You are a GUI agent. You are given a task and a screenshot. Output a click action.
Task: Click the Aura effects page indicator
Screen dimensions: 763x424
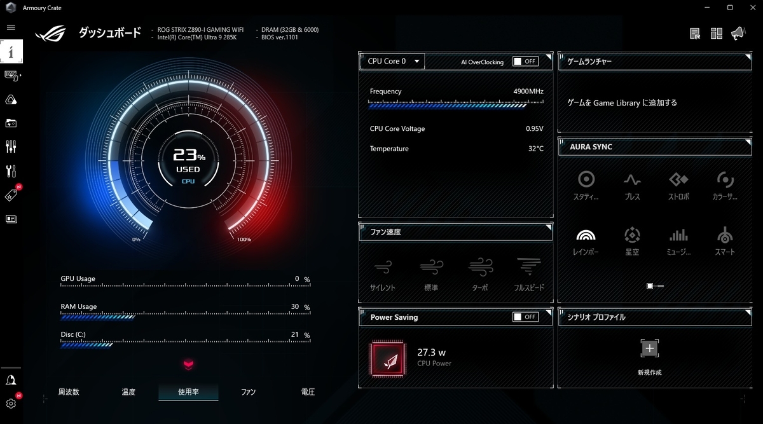655,286
